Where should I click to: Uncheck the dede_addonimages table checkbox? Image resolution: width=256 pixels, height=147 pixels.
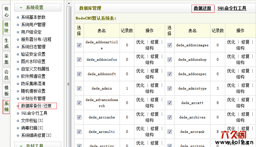[x=170, y=45]
